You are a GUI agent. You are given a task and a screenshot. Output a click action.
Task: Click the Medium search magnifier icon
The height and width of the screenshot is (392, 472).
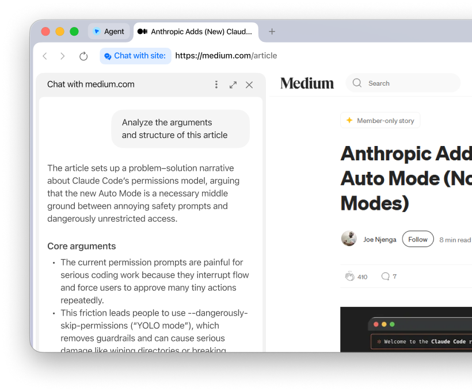point(357,83)
